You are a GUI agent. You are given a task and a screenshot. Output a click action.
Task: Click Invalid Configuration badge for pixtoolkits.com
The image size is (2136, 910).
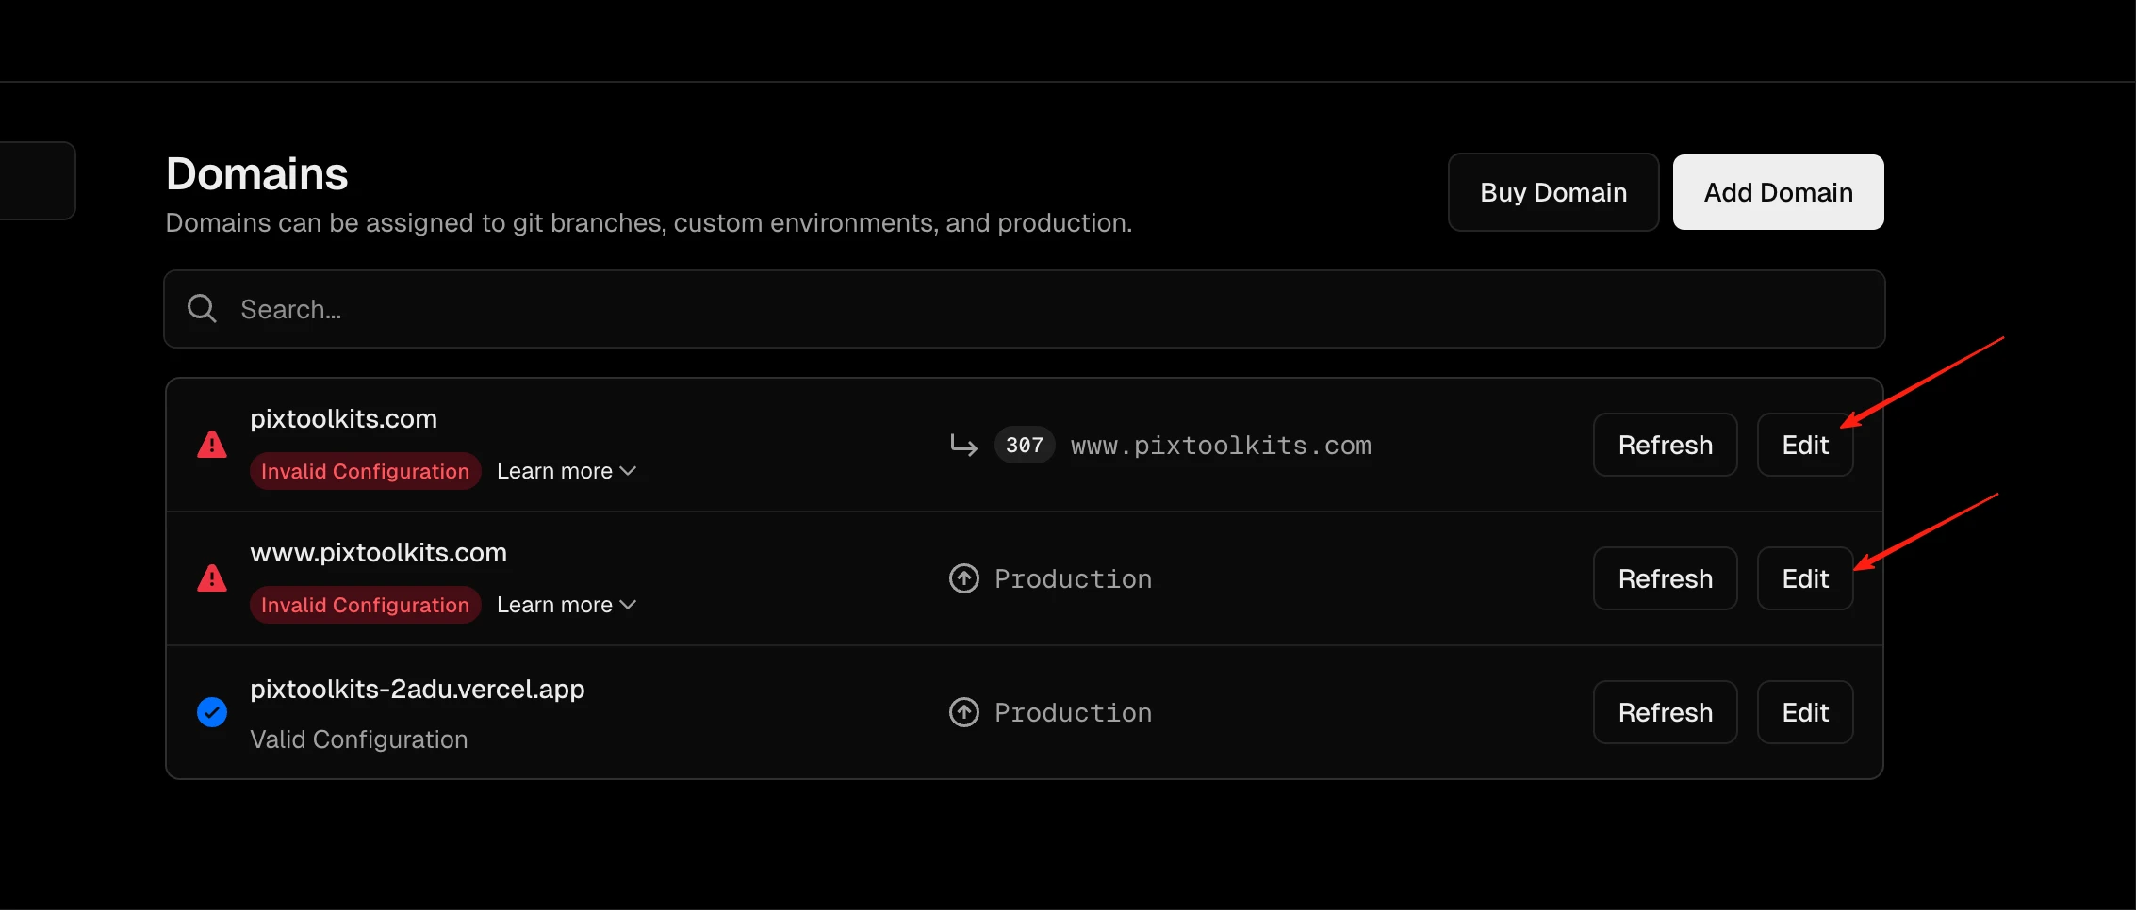tap(365, 471)
